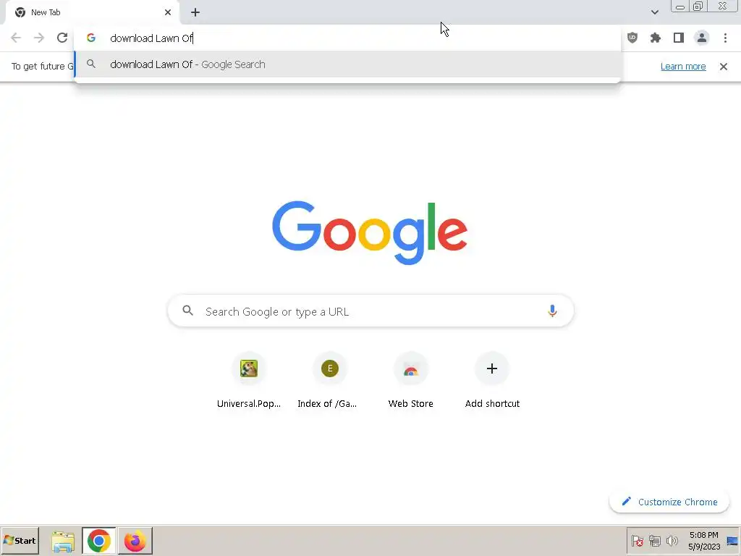This screenshot has height=556, width=741.
Task: Click the Google G icon in address bar
Action: click(91, 38)
